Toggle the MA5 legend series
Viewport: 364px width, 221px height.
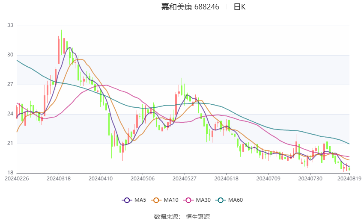134,200
